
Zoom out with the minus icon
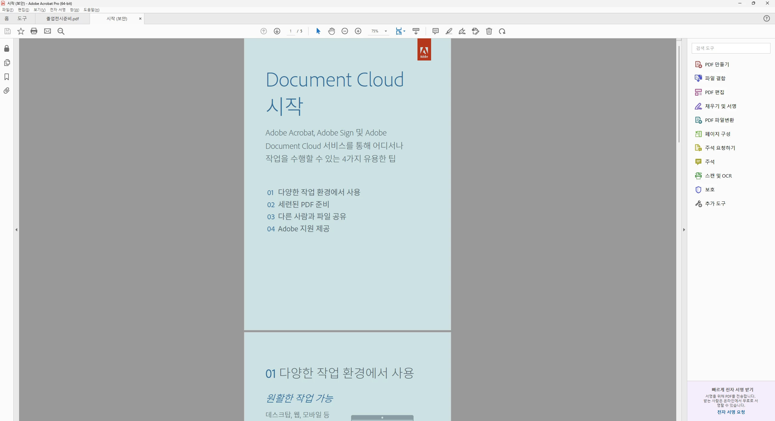[x=345, y=31]
